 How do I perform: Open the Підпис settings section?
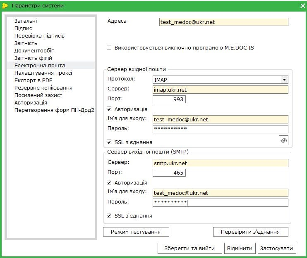23,28
